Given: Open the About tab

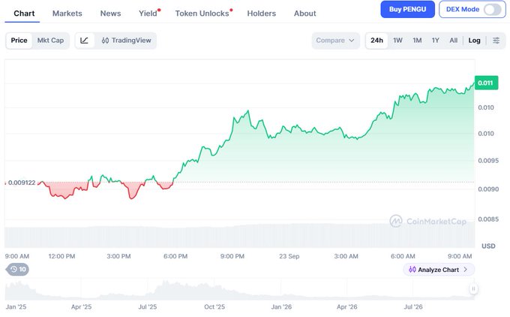Looking at the screenshot, I should (304, 14).
